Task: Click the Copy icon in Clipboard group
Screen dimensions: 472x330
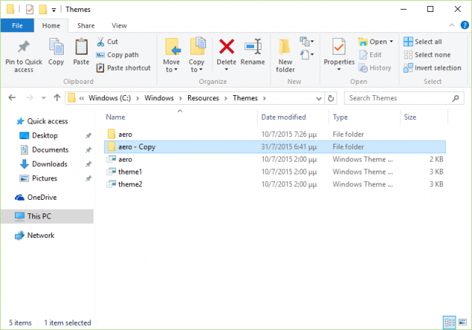Action: pyautogui.click(x=56, y=47)
